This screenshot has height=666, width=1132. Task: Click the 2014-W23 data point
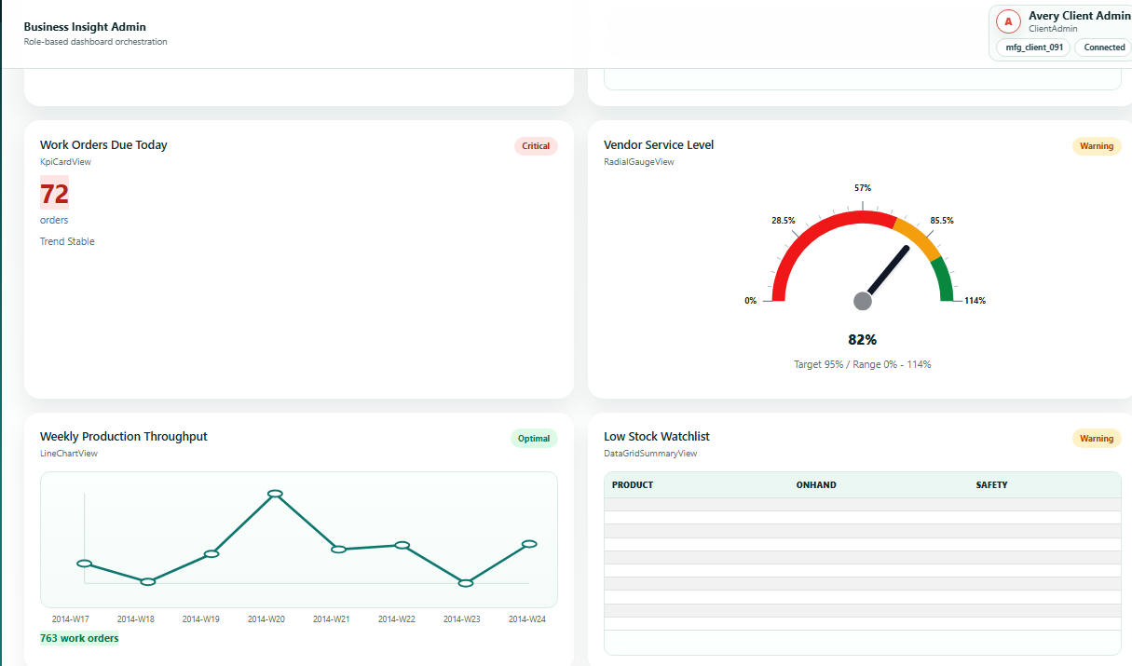pos(466,583)
